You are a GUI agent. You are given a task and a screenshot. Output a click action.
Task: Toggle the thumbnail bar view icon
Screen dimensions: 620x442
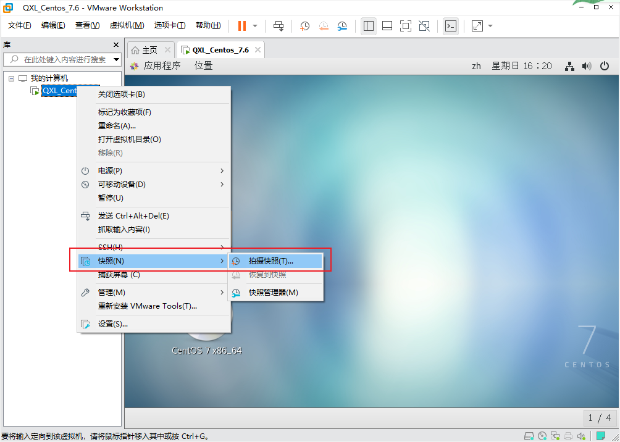[387, 26]
